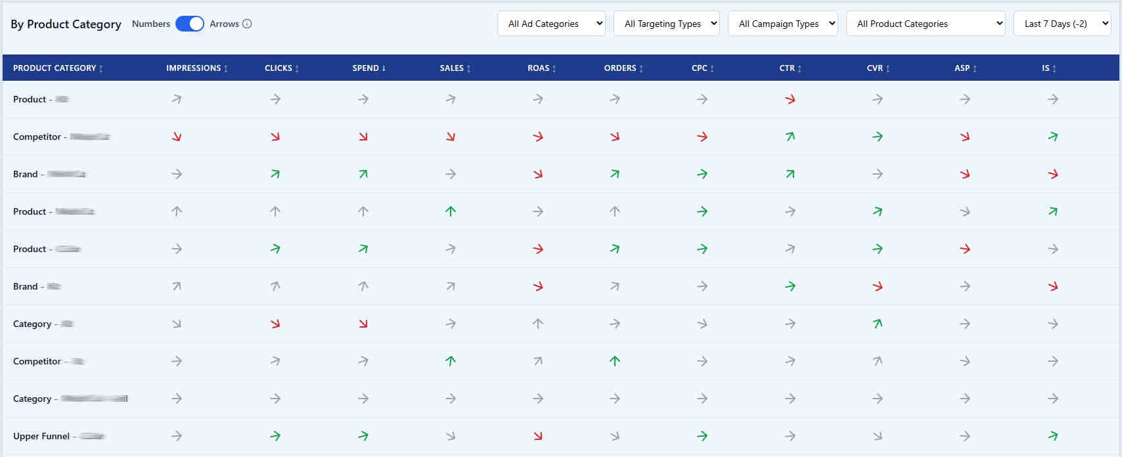Click the By Product Category heading
1122x457 pixels.
[66, 24]
